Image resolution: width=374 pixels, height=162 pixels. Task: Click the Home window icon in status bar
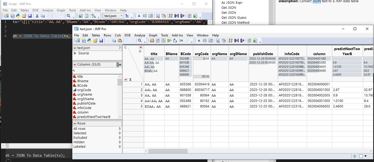click(x=355, y=156)
